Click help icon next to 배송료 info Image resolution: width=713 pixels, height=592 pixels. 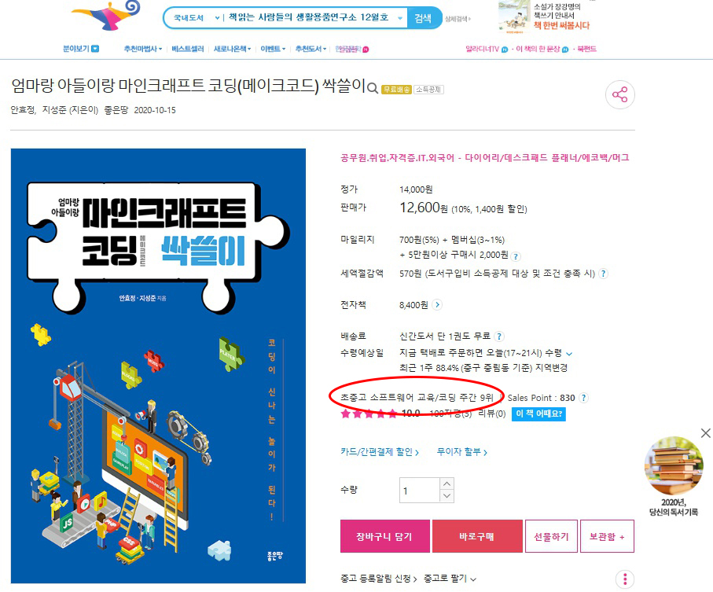click(499, 336)
